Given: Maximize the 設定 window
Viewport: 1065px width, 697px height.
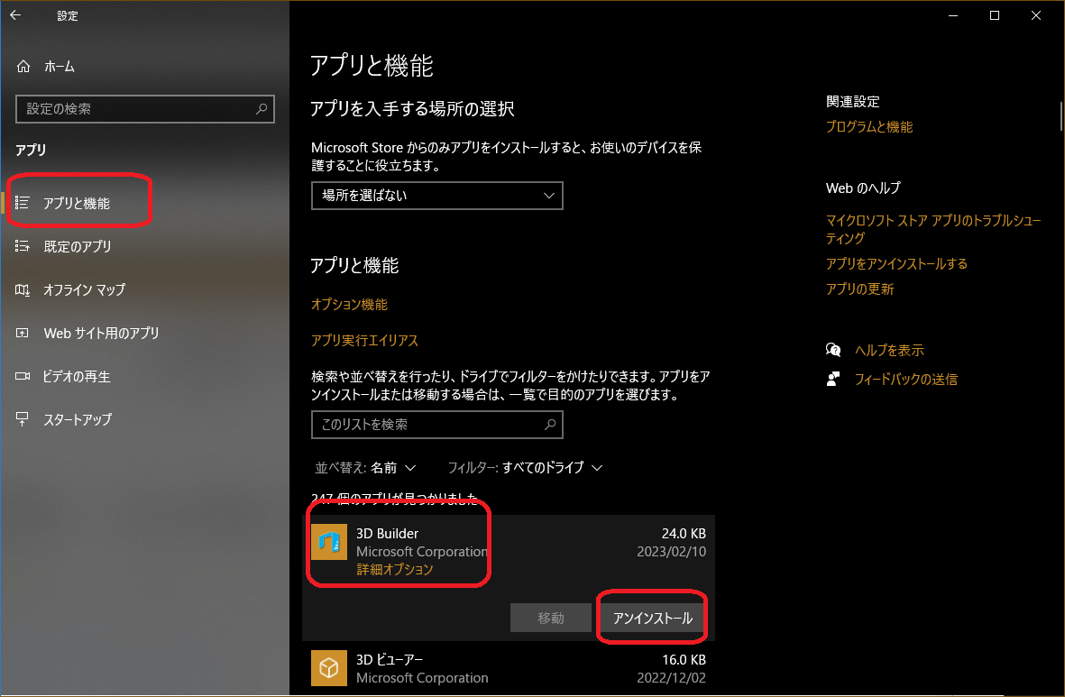Looking at the screenshot, I should click(x=995, y=15).
